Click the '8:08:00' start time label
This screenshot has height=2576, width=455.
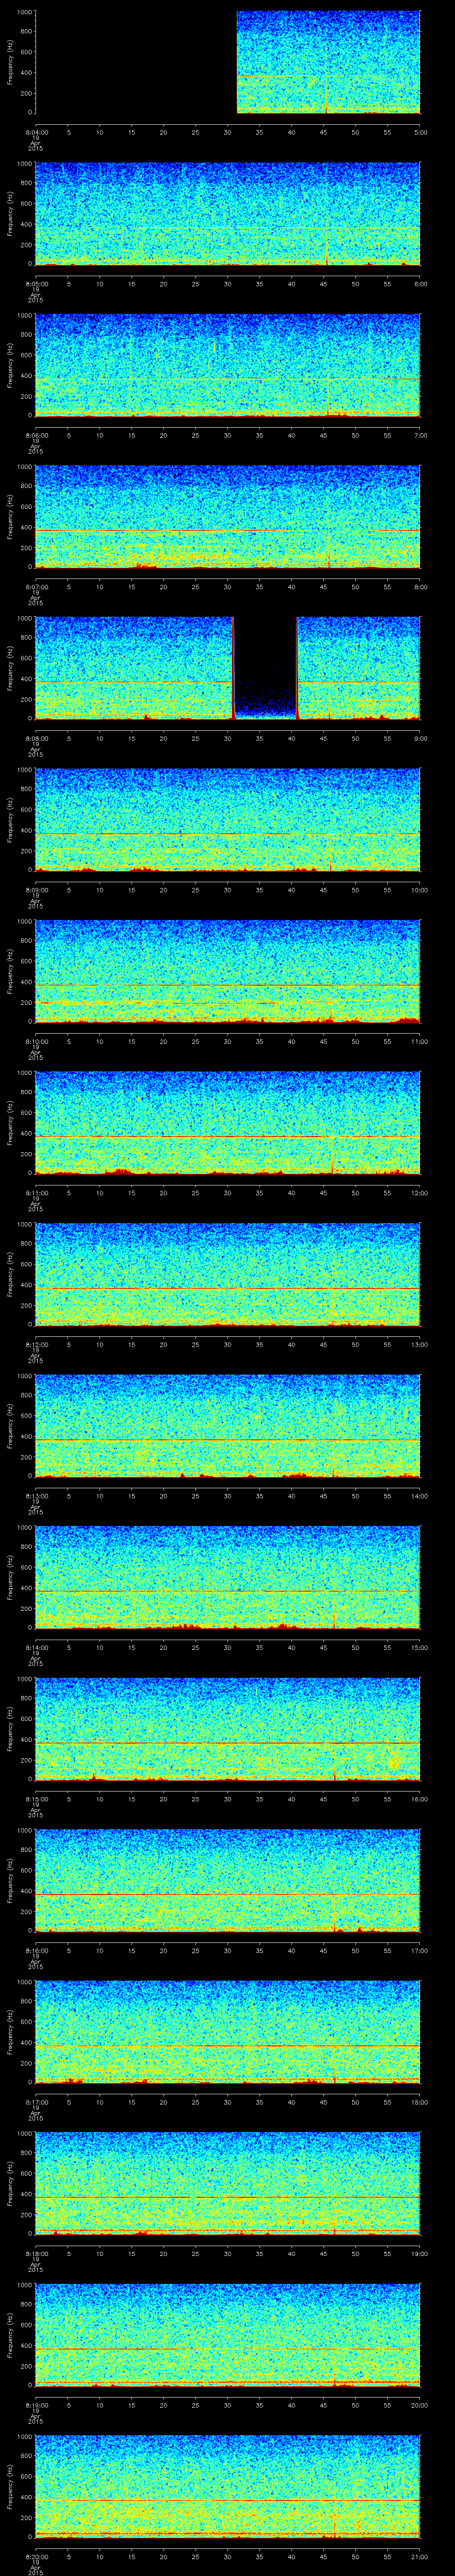click(36, 738)
